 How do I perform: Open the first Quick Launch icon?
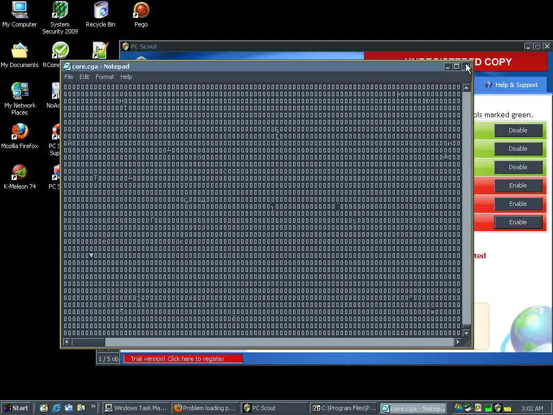coord(44,408)
